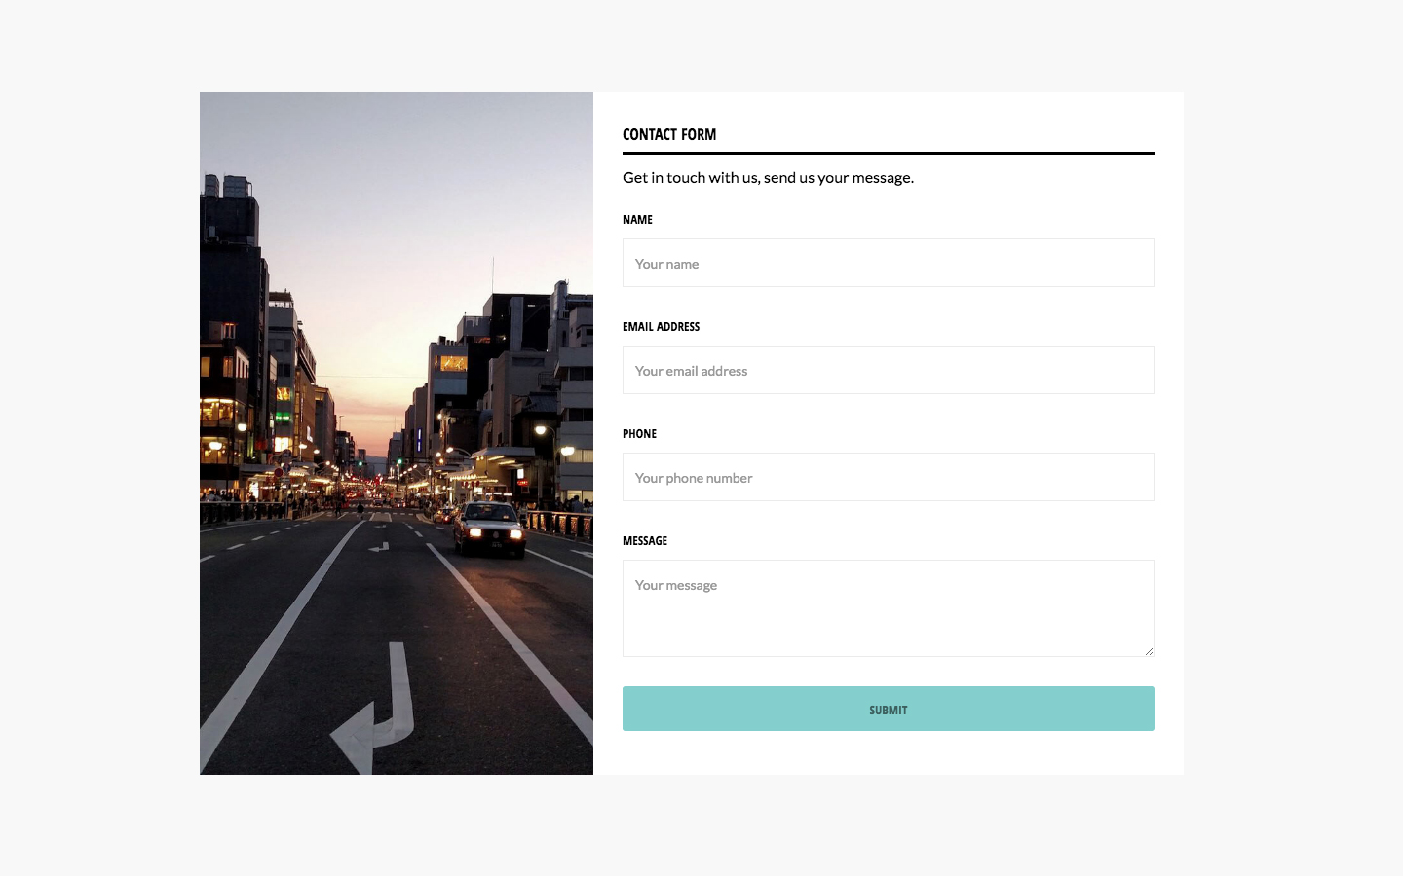Viewport: 1403px width, 876px height.
Task: Click the message textarea resize handle
Action: pos(1149,651)
